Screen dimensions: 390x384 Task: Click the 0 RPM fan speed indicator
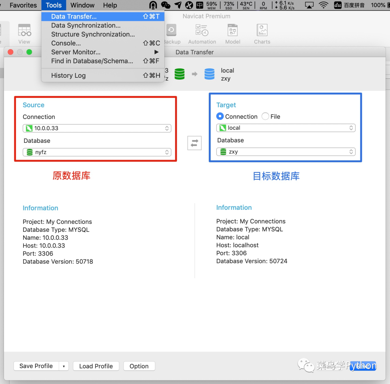pos(263,5)
